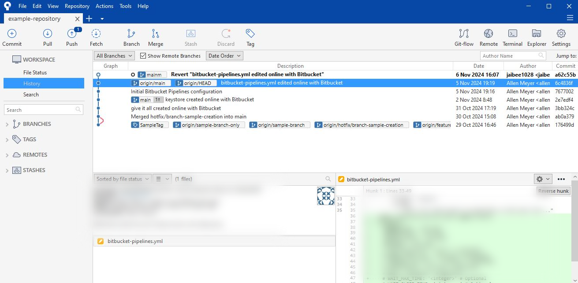This screenshot has width=578, height=283.
Task: Open the Date Order dropdown
Action: click(x=224, y=56)
